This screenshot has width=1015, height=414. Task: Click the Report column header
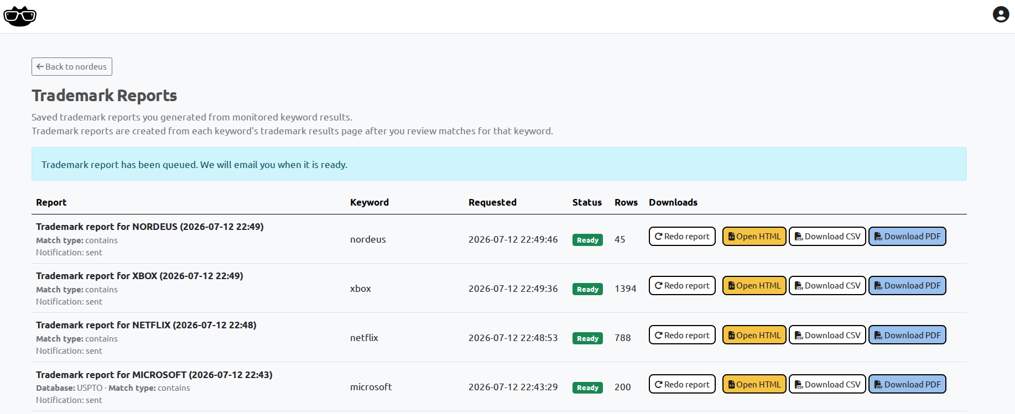(x=51, y=202)
